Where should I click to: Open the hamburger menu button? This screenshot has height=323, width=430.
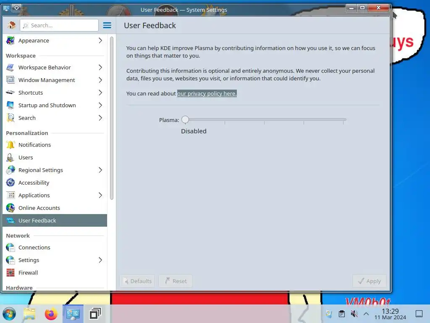point(107,25)
